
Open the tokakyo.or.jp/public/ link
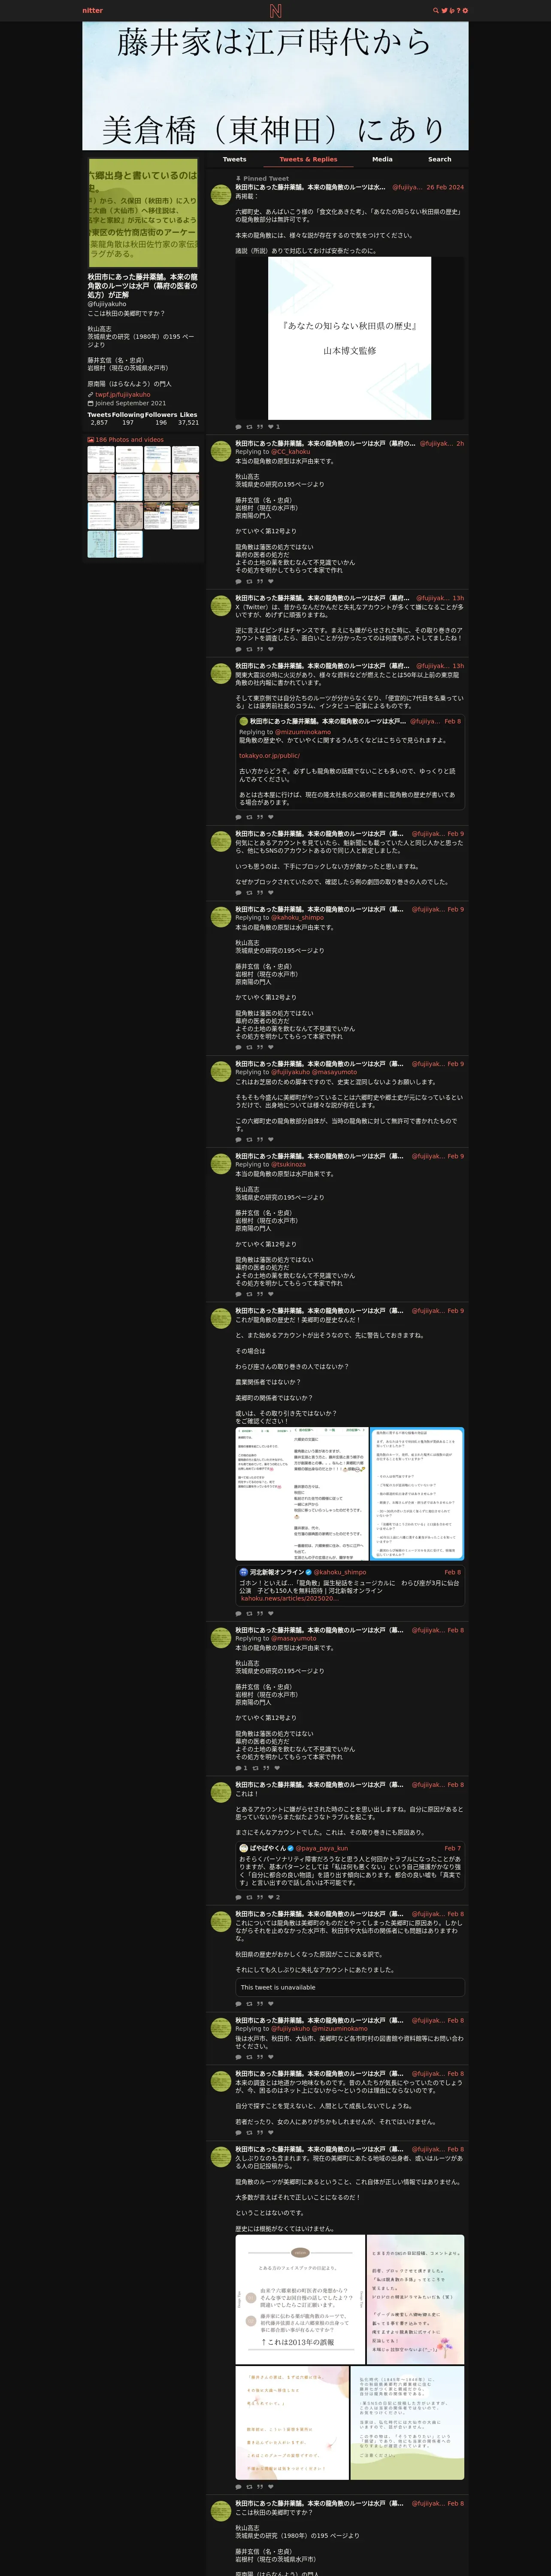pos(269,755)
